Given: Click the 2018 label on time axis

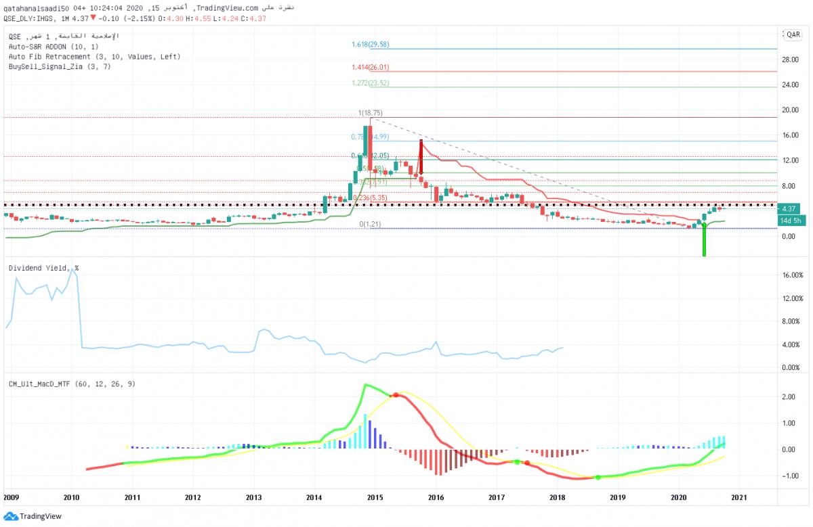Looking at the screenshot, I should pyautogui.click(x=558, y=497).
